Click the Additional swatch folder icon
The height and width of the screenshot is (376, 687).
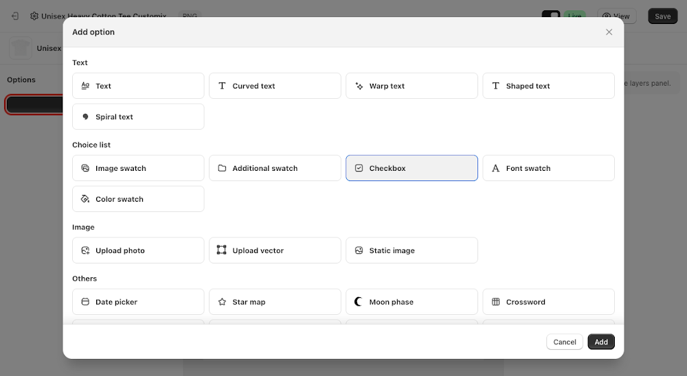click(222, 168)
